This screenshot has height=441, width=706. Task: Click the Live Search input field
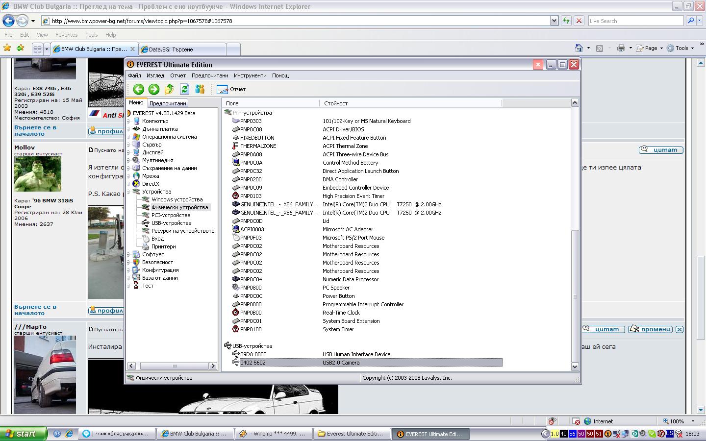(635, 21)
